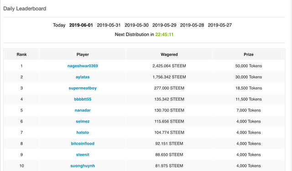Image resolution: width=292 pixels, height=171 pixels.
Task: Click the 18,500 Tokens prize cell
Action: click(249, 88)
